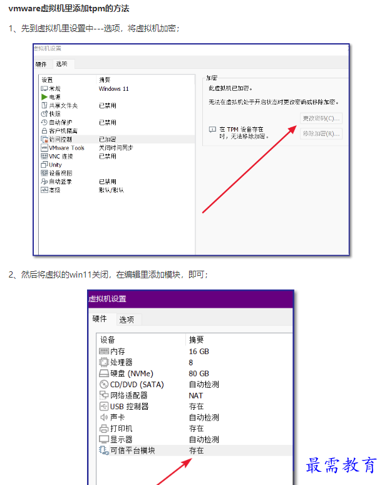Click '存在' value for 打印机
This screenshot has width=382, height=485.
196,429
